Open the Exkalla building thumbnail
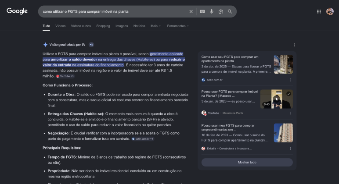 [x=283, y=133]
